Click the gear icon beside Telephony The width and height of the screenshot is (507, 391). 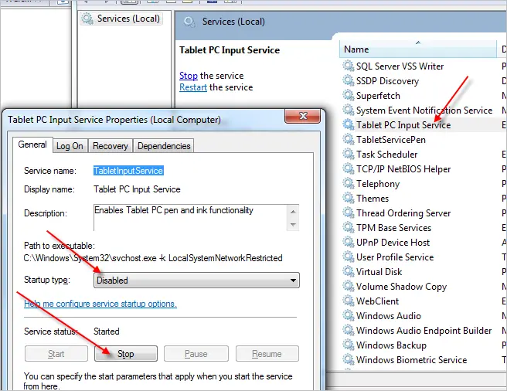click(349, 183)
